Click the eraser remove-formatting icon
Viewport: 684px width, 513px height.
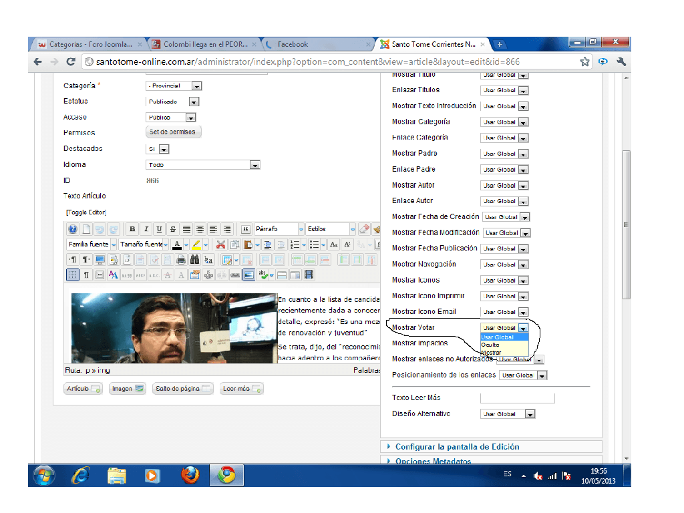pyautogui.click(x=364, y=229)
